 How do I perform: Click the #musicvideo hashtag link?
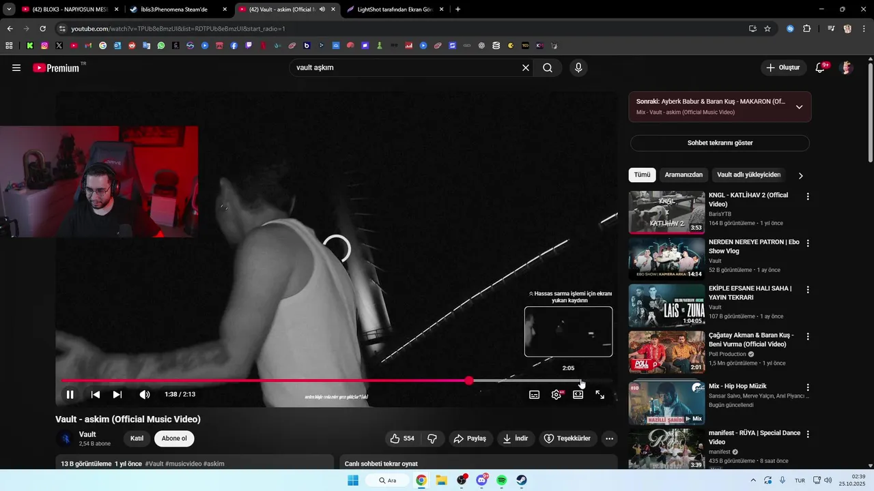click(183, 464)
